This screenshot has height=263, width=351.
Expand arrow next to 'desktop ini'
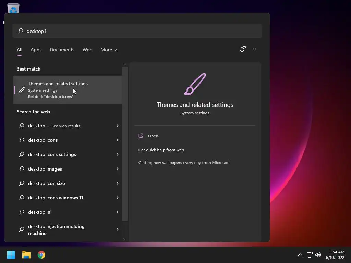point(117,212)
